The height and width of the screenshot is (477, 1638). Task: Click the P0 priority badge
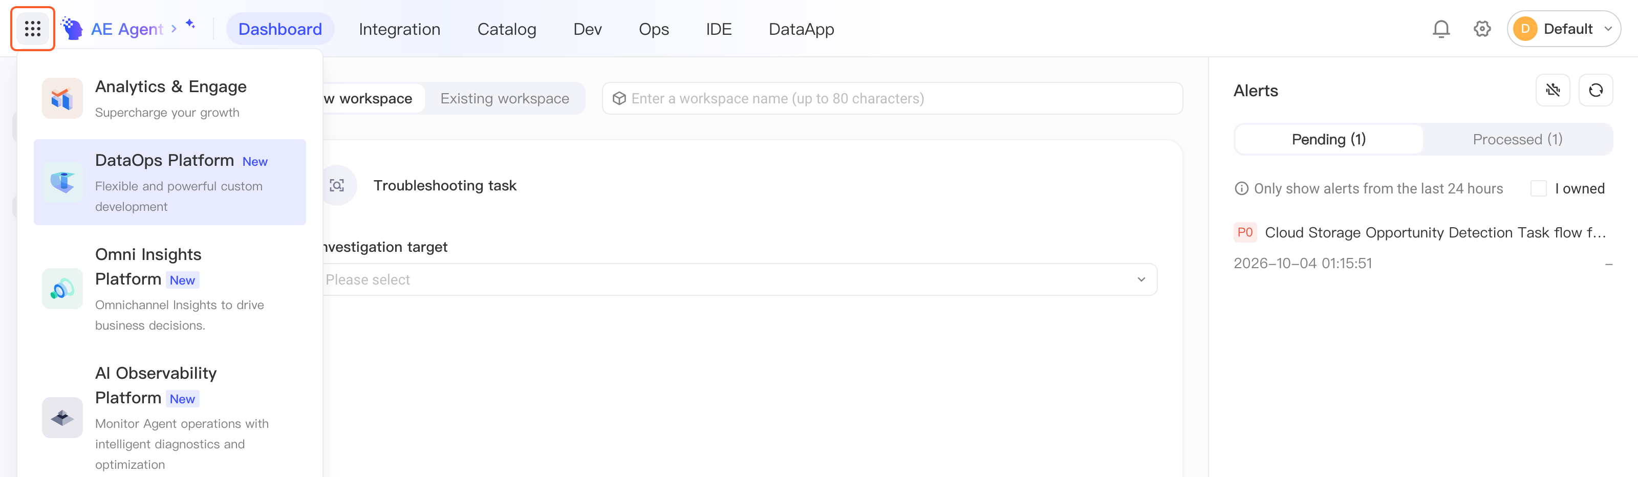point(1245,232)
